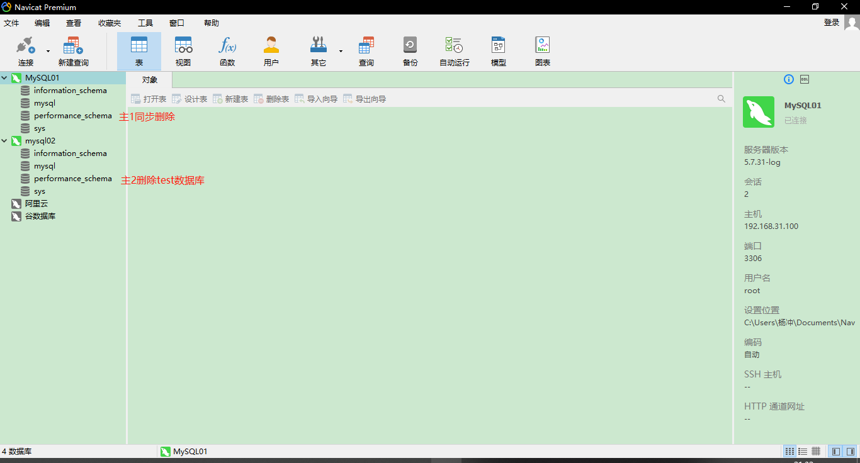Open the 帮助 menu

coord(212,23)
